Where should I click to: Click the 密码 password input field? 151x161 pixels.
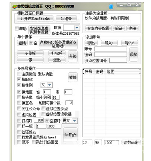(x=110, y=54)
